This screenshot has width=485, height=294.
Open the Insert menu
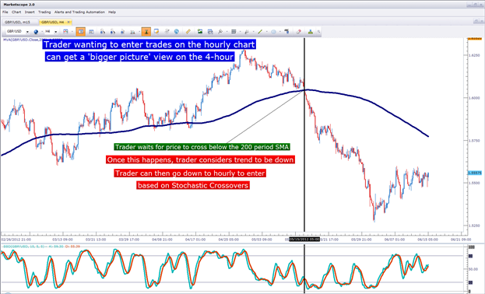(x=30, y=12)
